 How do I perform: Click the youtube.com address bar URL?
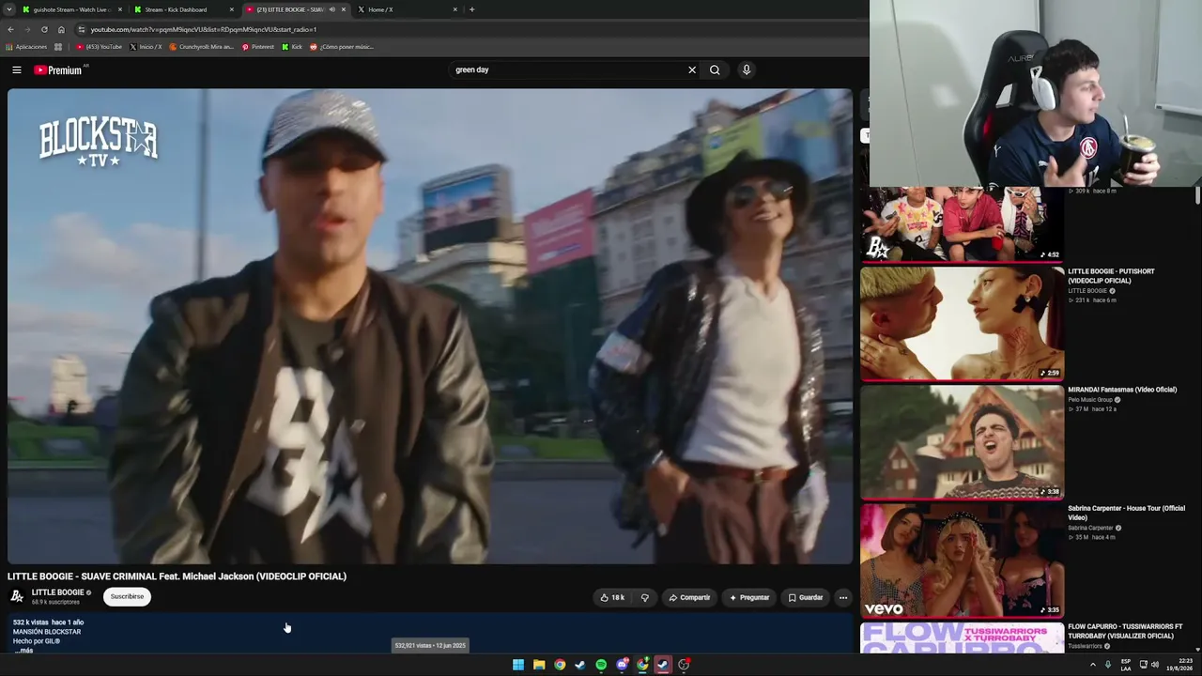tap(204, 29)
